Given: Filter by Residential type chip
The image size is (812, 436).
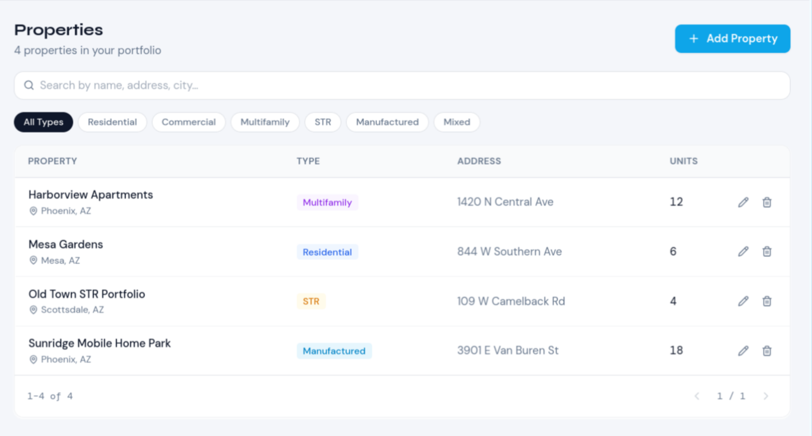Looking at the screenshot, I should [112, 122].
